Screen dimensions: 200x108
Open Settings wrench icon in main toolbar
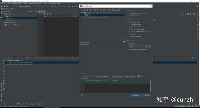(x=70, y=6)
